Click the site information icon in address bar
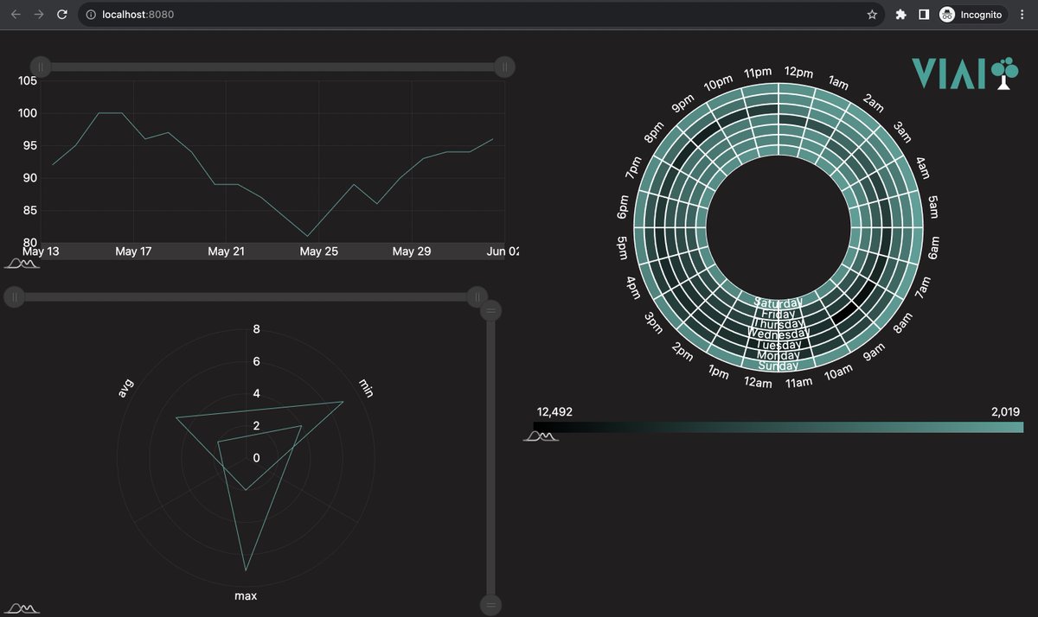This screenshot has height=617, width=1038. (92, 15)
